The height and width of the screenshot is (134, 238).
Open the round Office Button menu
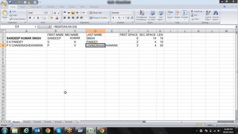4,4
